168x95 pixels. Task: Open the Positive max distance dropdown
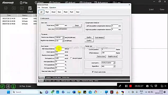[63, 37]
